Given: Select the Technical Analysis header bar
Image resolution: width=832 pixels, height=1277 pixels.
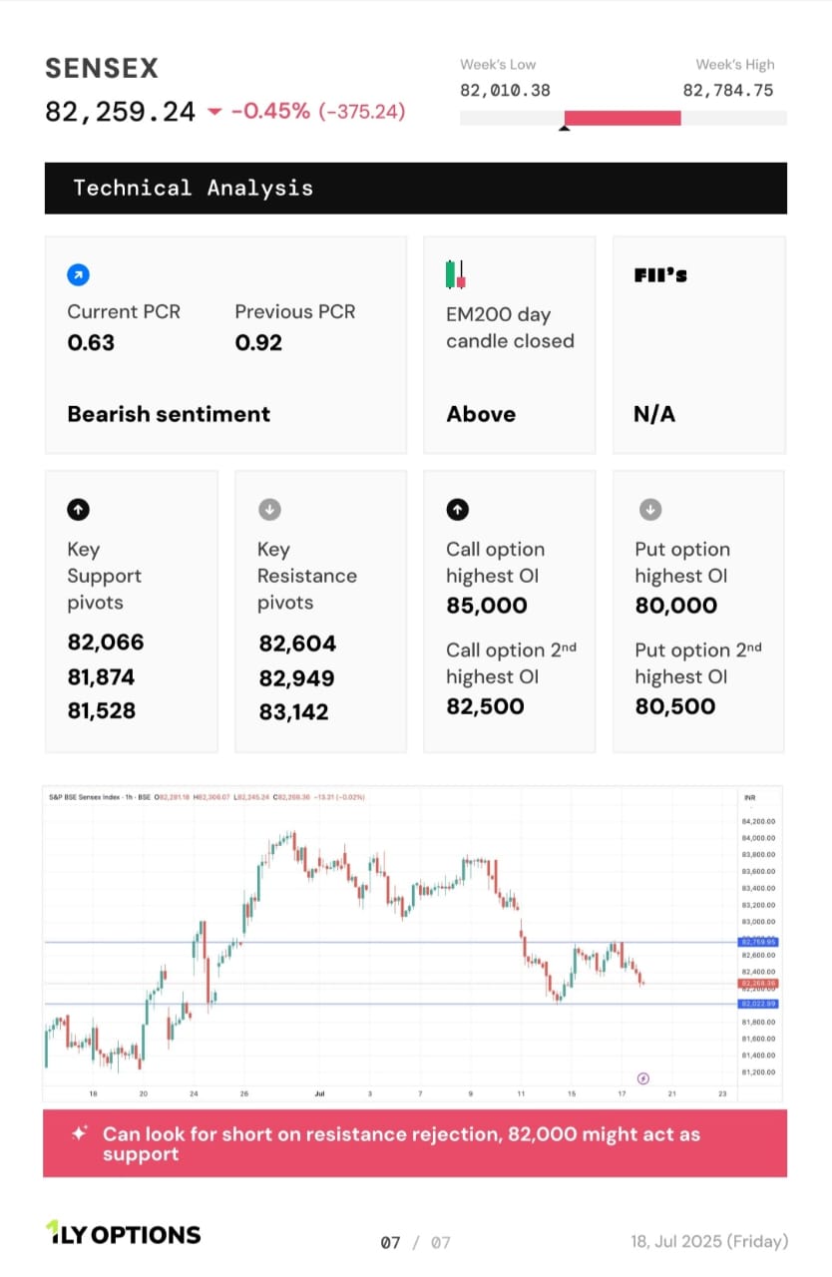Looking at the screenshot, I should coord(416,188).
